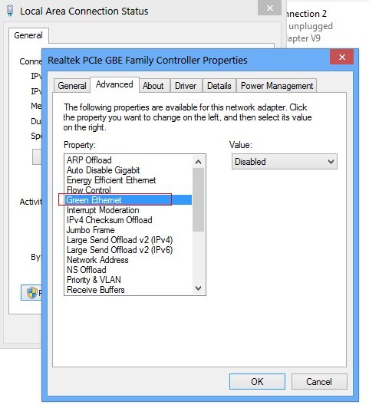Switch to the General tab in Properties
The height and width of the screenshot is (408, 369).
72,86
